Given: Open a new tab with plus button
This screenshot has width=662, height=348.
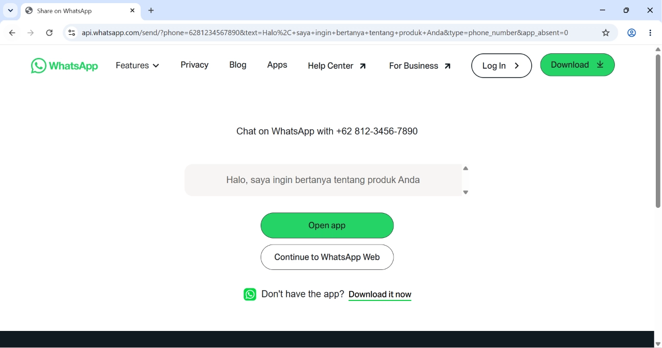Looking at the screenshot, I should point(151,10).
